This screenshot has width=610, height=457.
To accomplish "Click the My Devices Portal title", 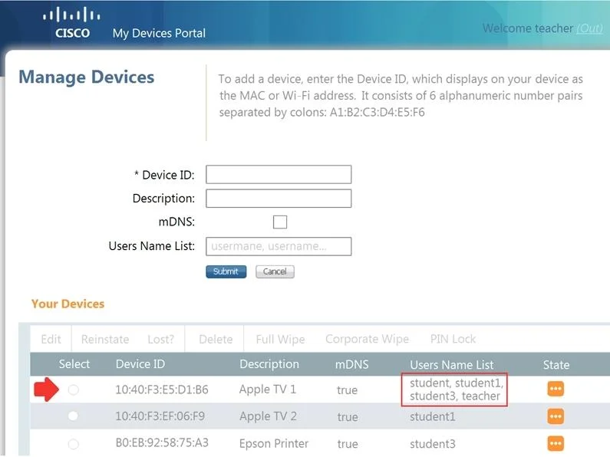I will [x=159, y=33].
